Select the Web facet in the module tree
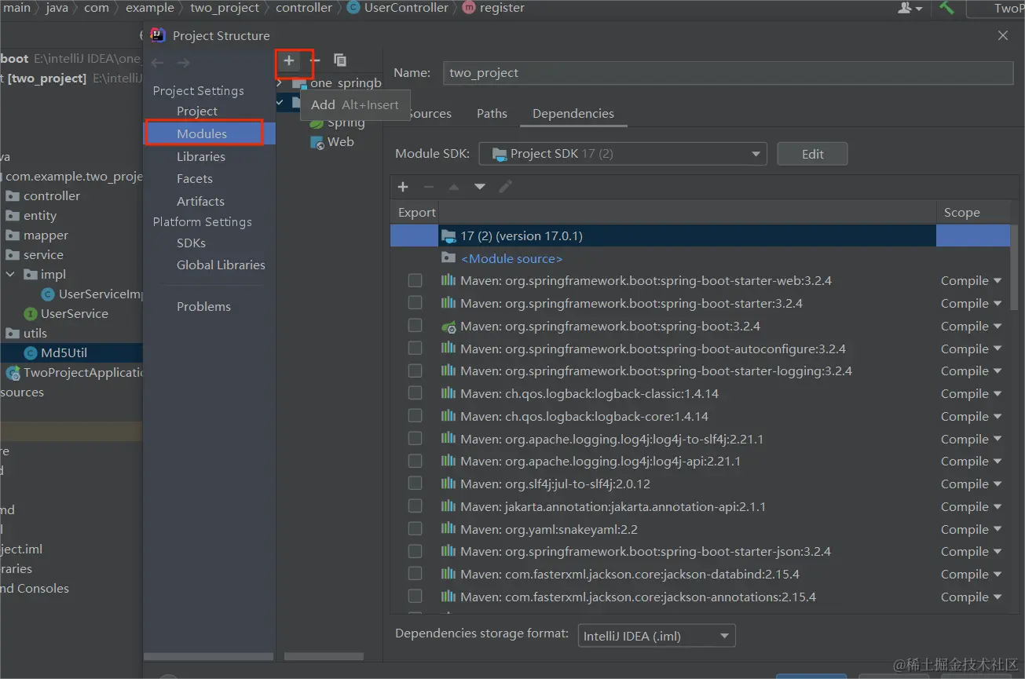 click(x=340, y=142)
